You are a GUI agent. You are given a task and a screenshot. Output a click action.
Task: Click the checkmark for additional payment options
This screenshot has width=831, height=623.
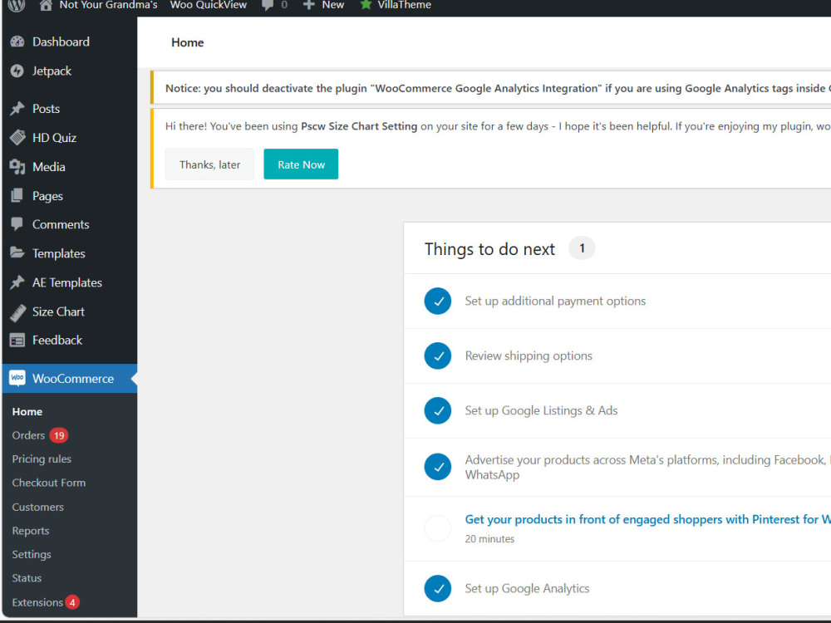pyautogui.click(x=438, y=301)
